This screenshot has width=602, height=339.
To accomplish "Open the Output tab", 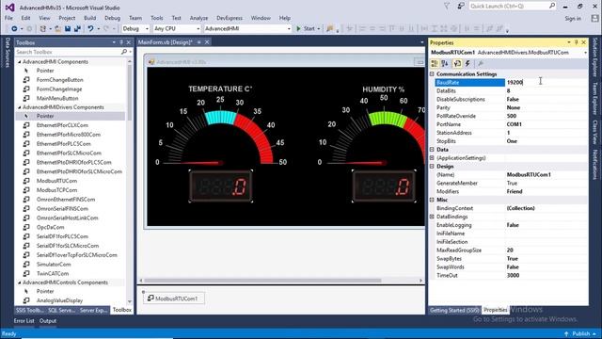I will (48, 321).
